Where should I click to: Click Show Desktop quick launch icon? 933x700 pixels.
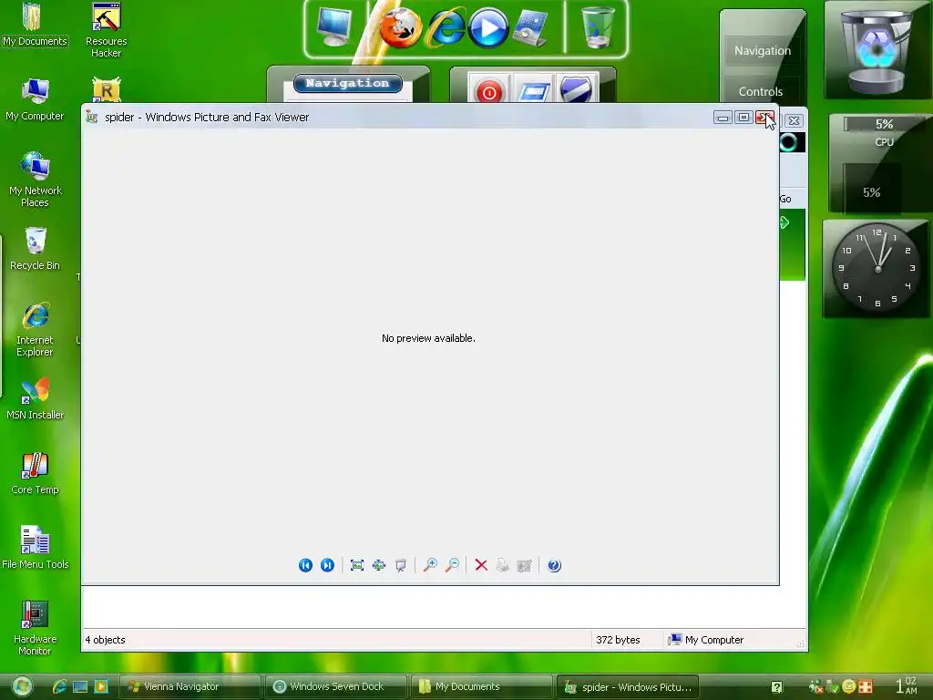[x=80, y=687]
